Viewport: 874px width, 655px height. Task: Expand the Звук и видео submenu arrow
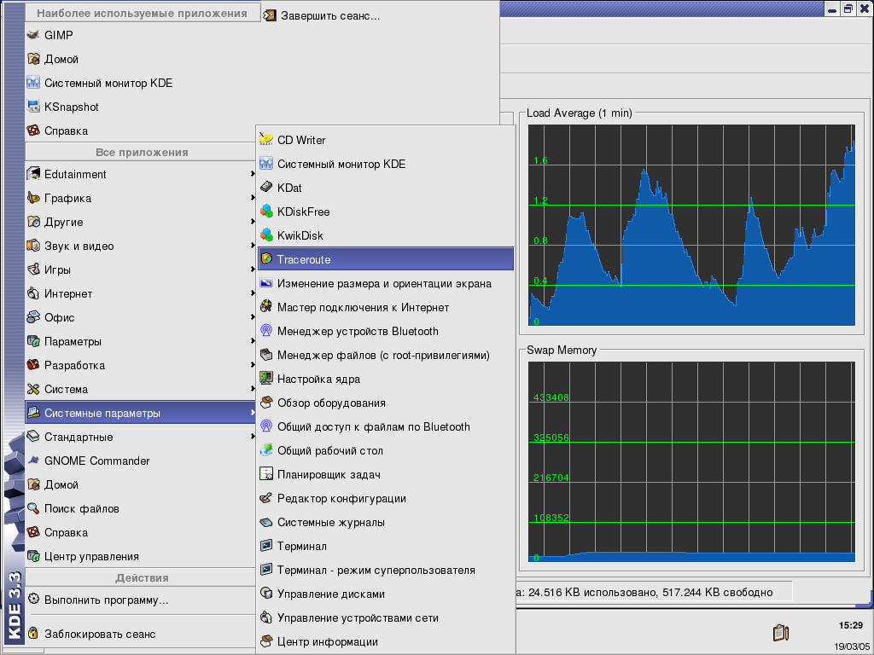(x=253, y=246)
